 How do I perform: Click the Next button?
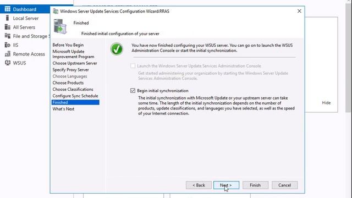click(226, 185)
